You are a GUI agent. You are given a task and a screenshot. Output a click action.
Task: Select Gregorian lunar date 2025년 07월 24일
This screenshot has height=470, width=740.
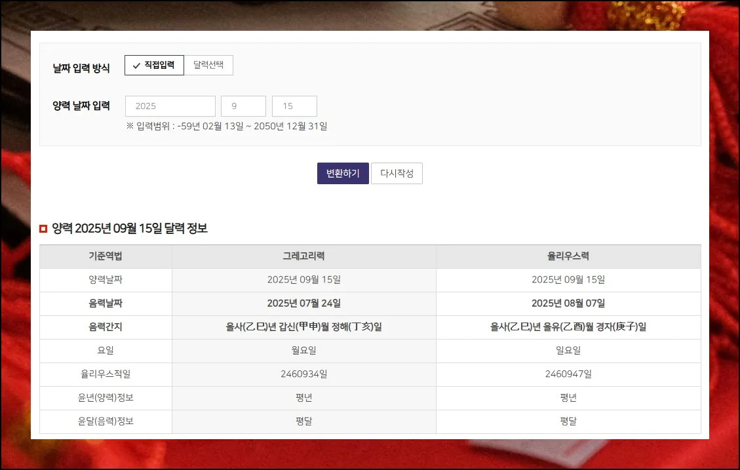[303, 304]
